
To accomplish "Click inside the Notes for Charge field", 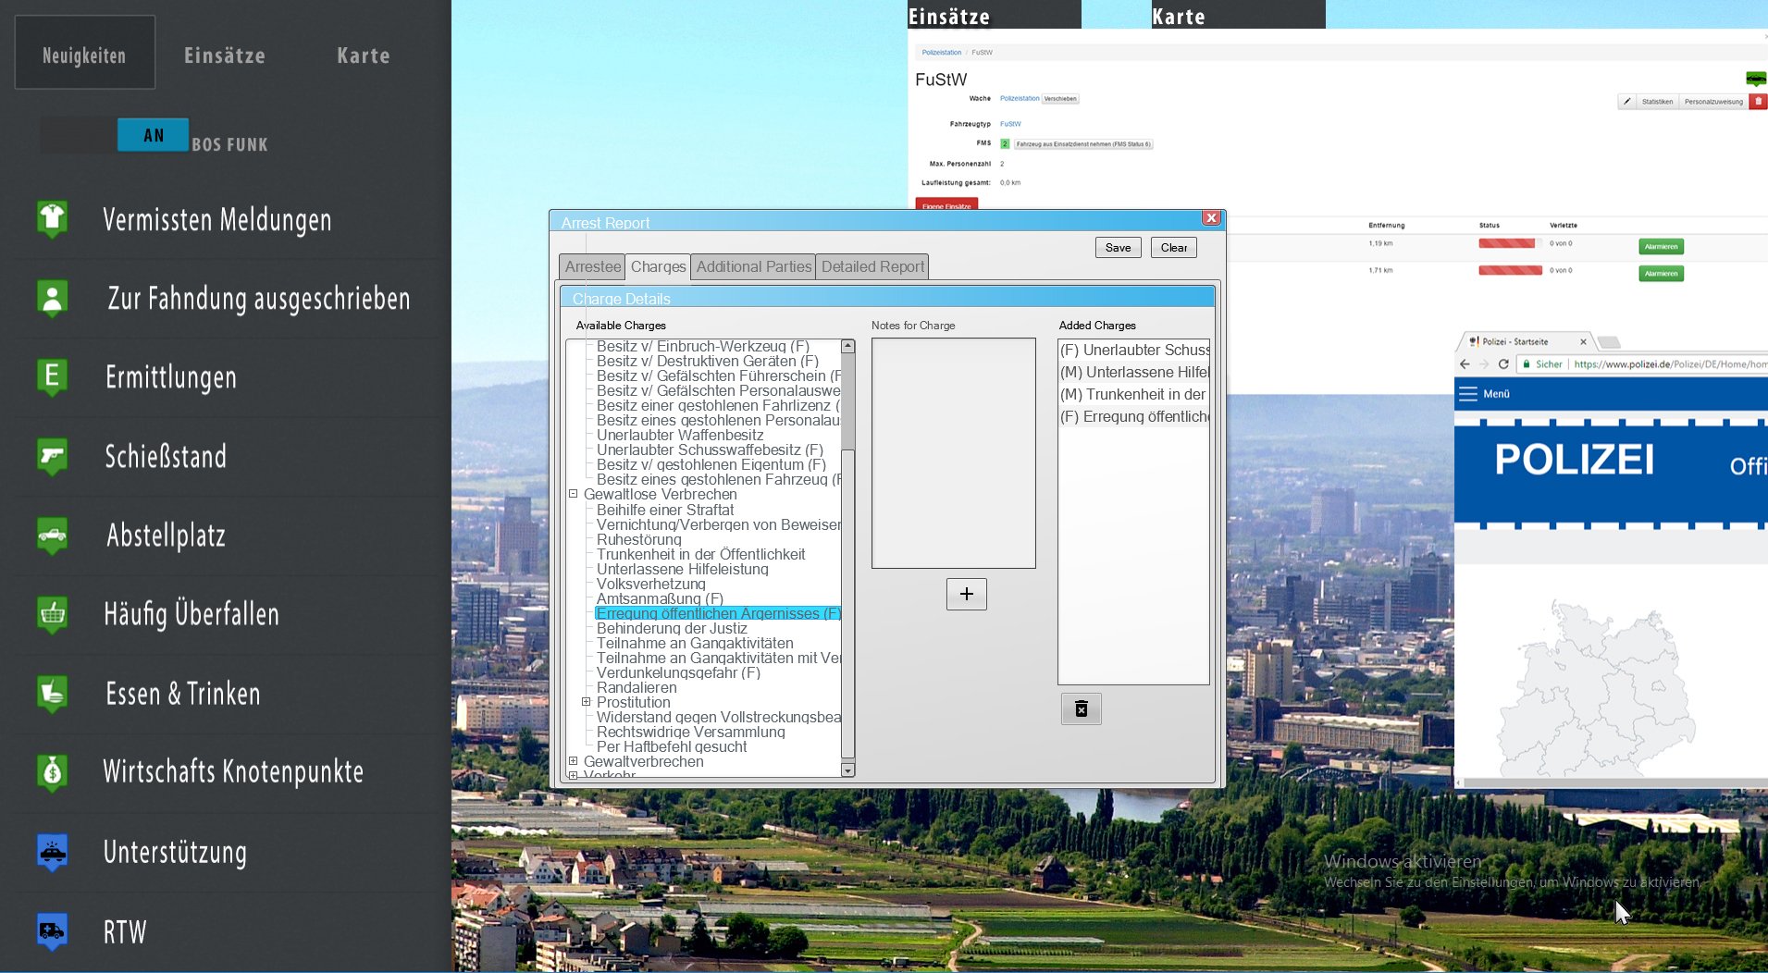I will [953, 453].
